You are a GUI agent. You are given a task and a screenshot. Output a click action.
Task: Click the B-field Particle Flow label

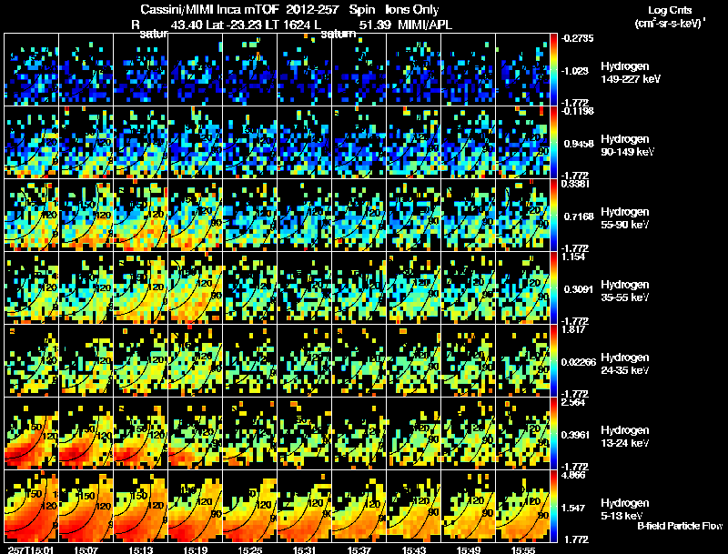[680, 526]
